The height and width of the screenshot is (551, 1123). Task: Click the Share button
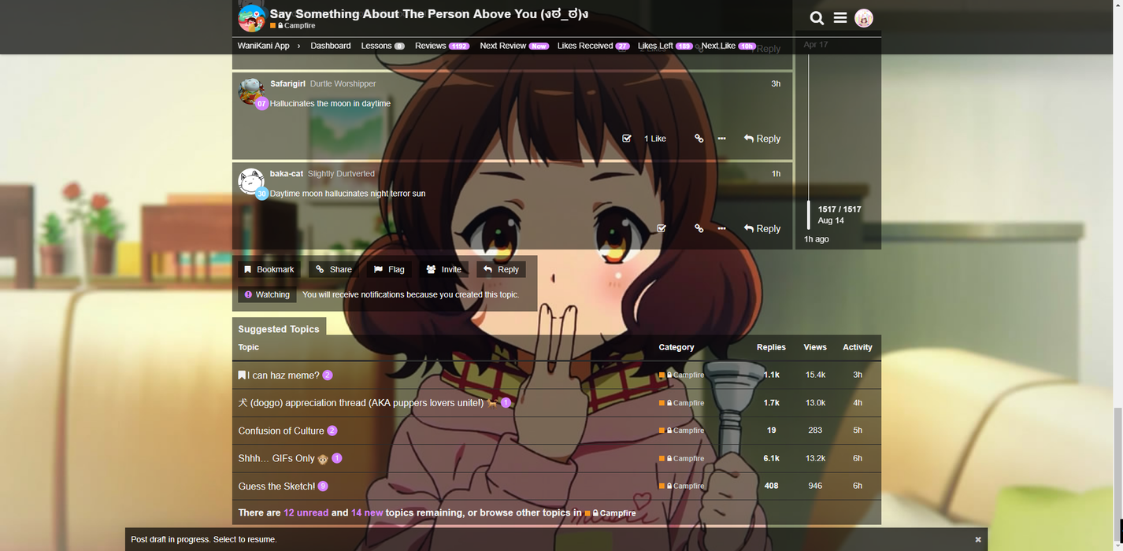[334, 269]
